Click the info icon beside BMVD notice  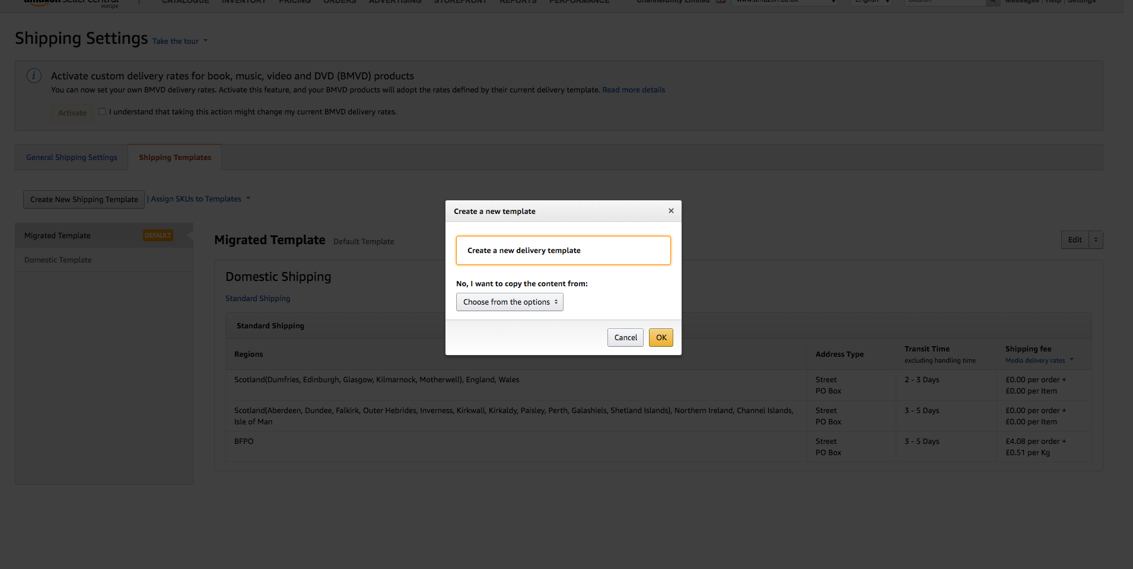(x=34, y=76)
